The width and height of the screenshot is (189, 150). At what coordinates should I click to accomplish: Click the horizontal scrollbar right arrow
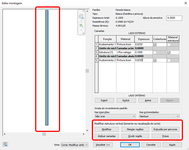(x=84, y=134)
